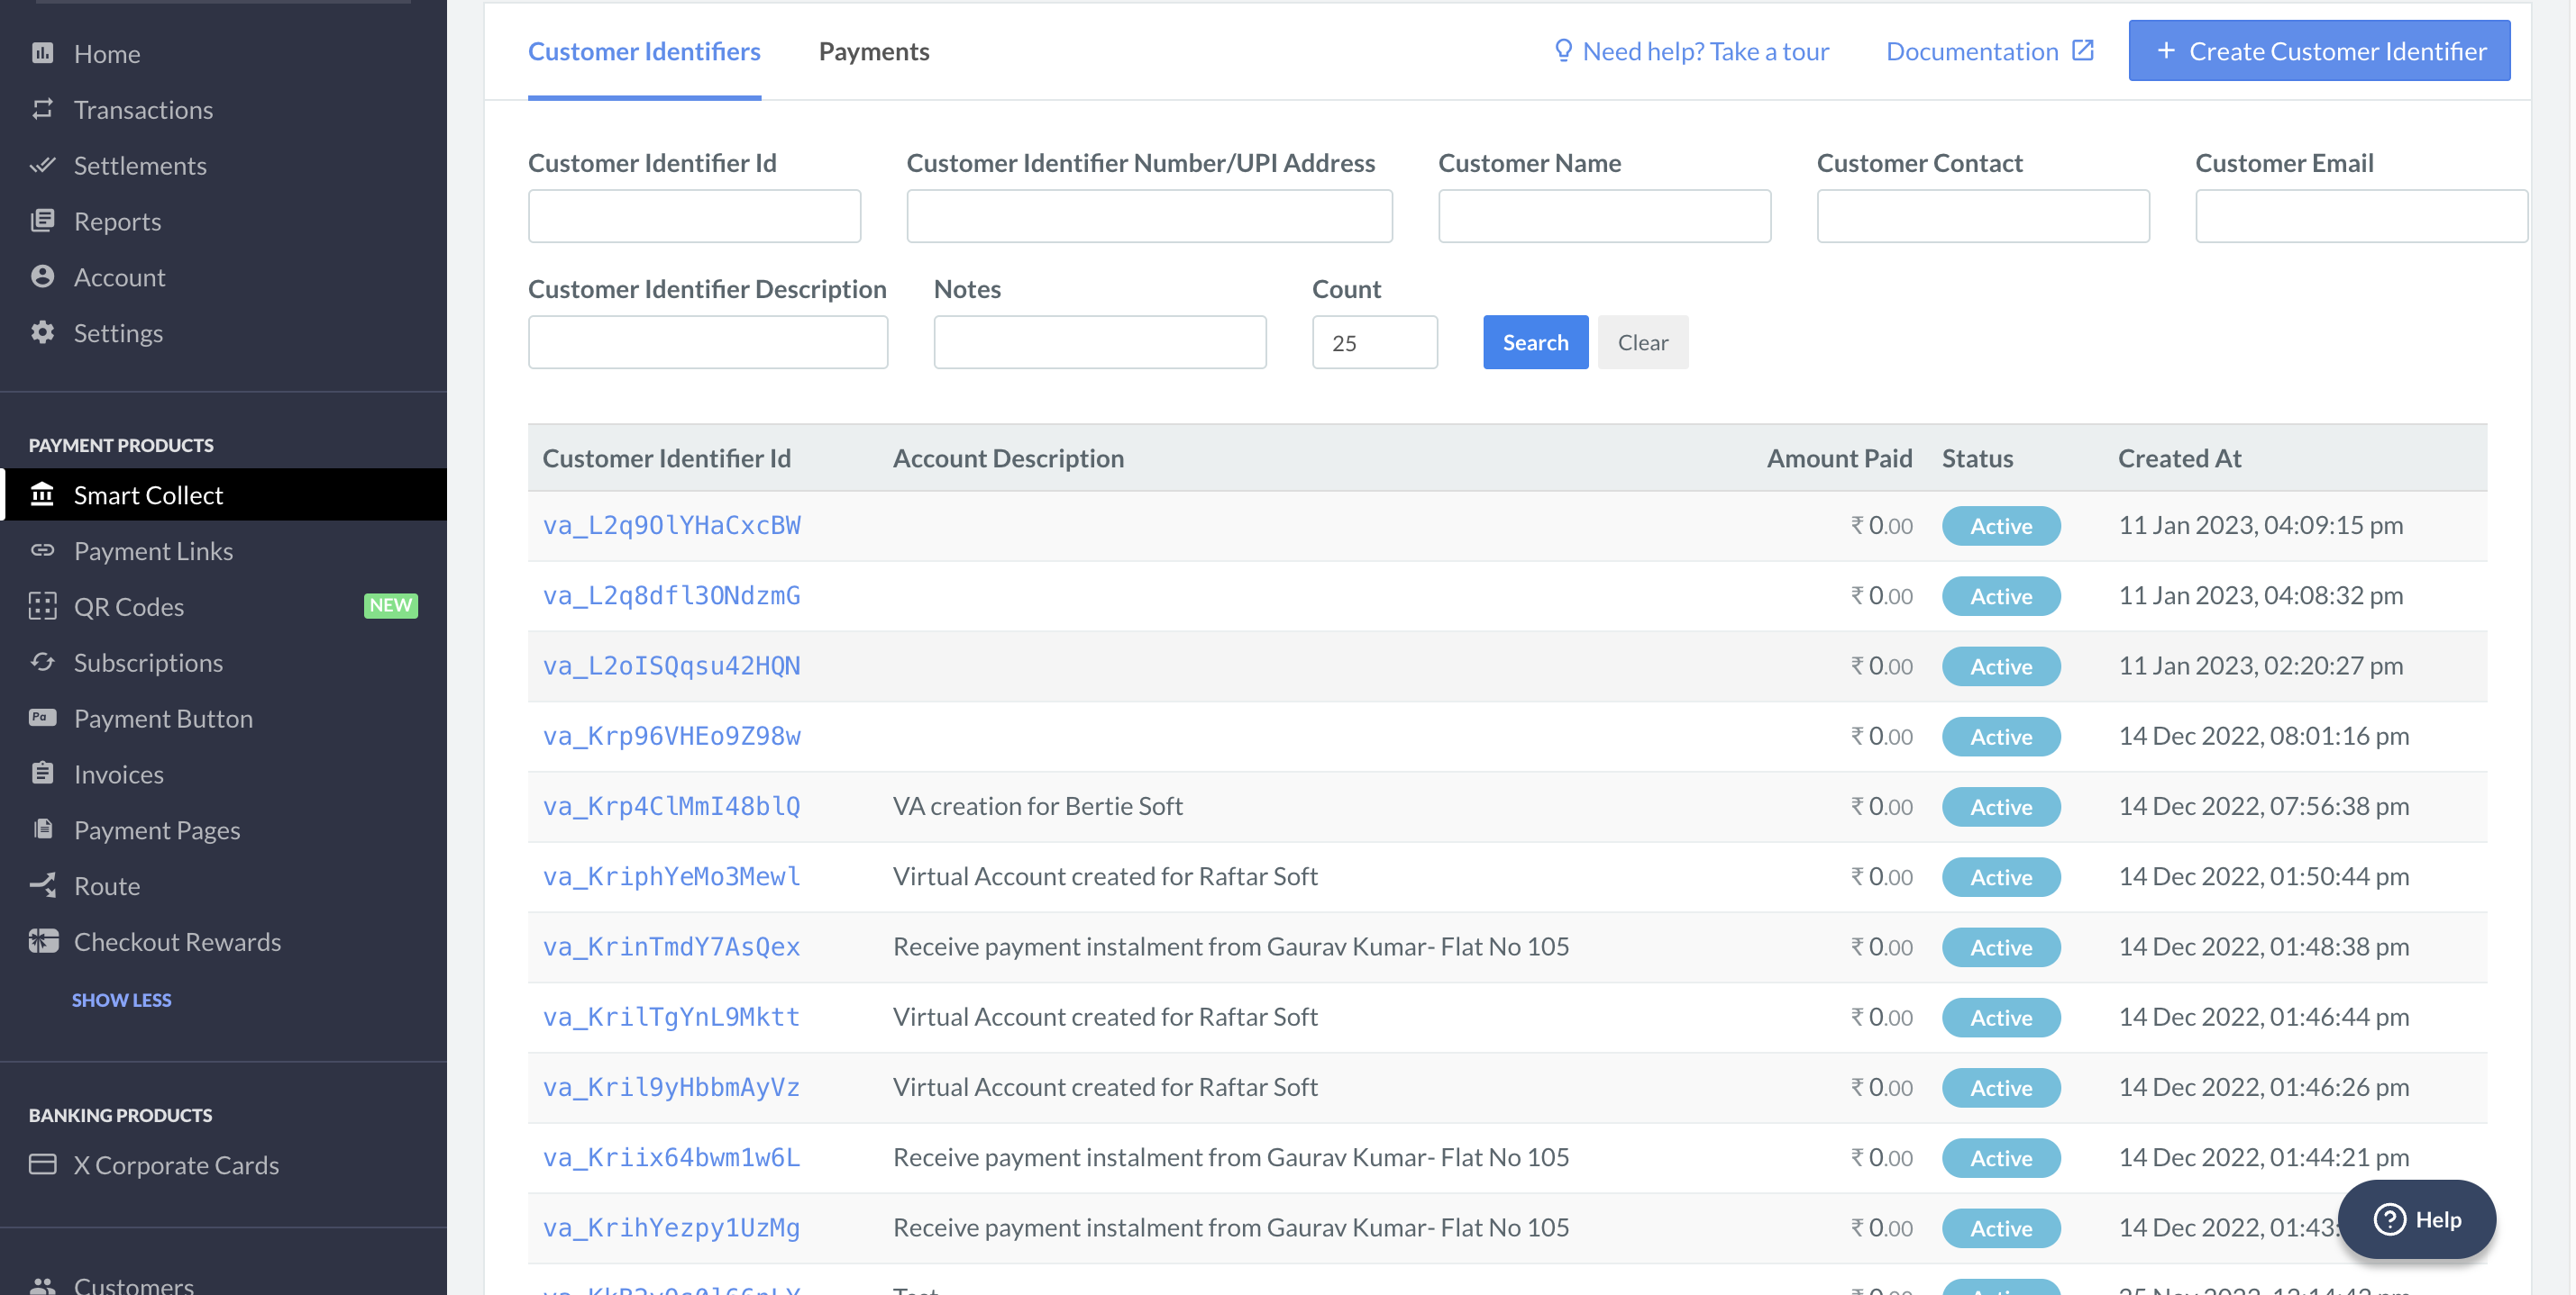Screen dimensions: 2576x1295
Task: Click the plus icon in Create Customer Identifier
Action: pyautogui.click(x=2165, y=51)
